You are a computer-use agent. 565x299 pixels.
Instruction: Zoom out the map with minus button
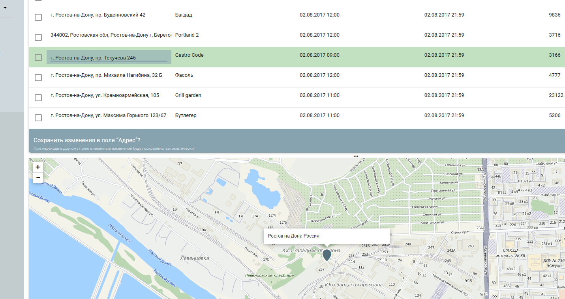point(38,178)
